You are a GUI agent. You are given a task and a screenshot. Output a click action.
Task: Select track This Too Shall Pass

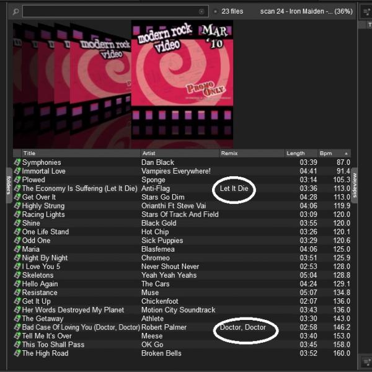pyautogui.click(x=53, y=345)
